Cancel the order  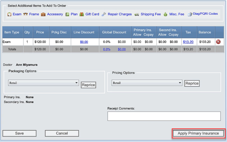point(62,133)
